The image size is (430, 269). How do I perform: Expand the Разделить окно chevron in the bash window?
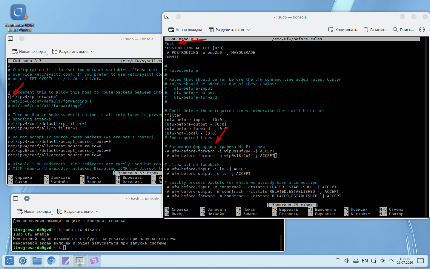point(97,211)
